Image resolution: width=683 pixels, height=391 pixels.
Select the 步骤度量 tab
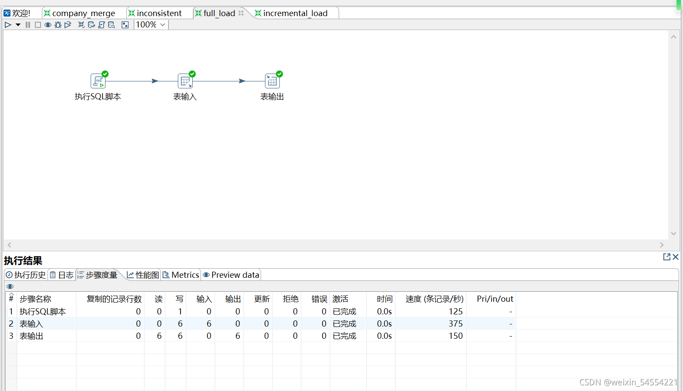[x=97, y=275]
